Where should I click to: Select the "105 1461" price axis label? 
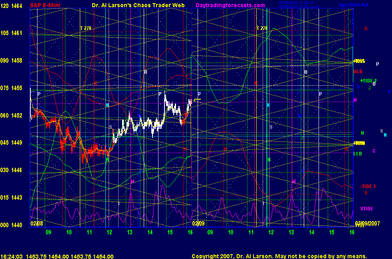tap(11, 33)
